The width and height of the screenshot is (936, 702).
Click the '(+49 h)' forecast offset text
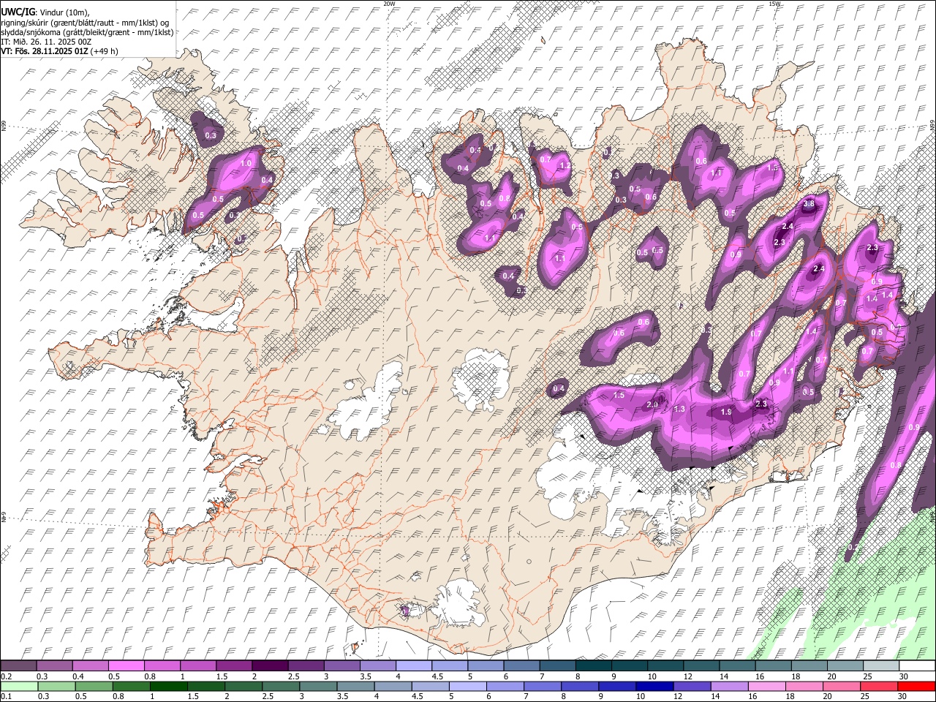(105, 51)
